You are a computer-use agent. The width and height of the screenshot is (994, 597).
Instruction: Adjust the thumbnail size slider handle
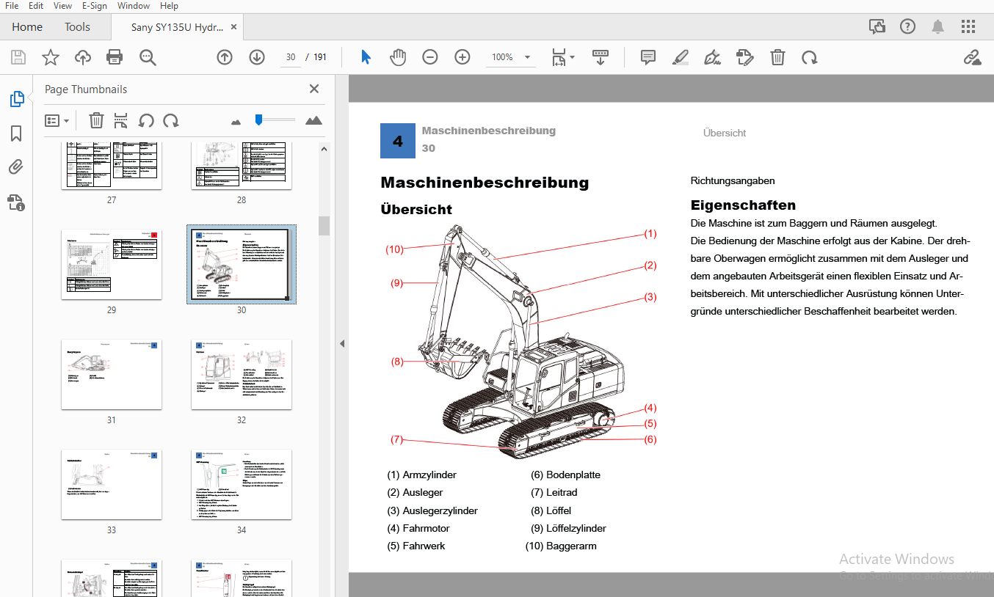(258, 120)
